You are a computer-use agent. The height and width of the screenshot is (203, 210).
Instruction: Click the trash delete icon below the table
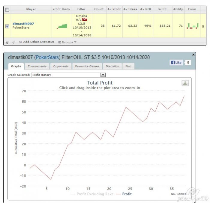point(7,42)
